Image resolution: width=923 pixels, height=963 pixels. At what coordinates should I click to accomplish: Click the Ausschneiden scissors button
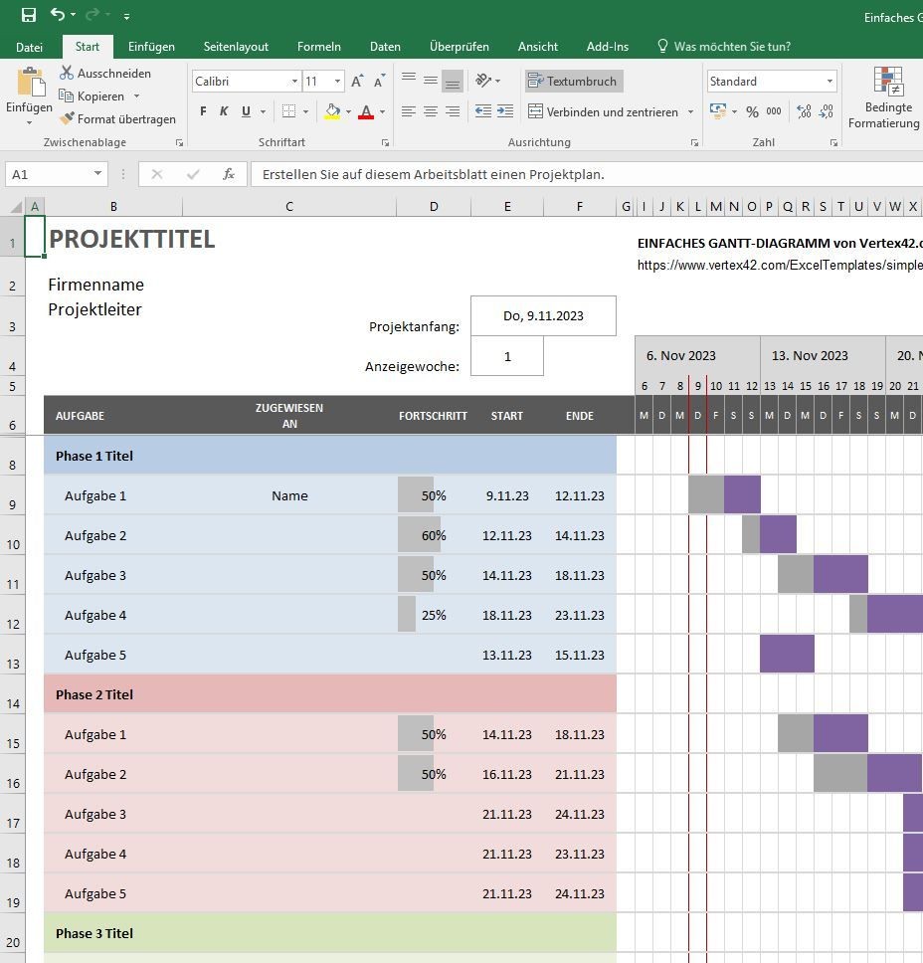pyautogui.click(x=105, y=73)
